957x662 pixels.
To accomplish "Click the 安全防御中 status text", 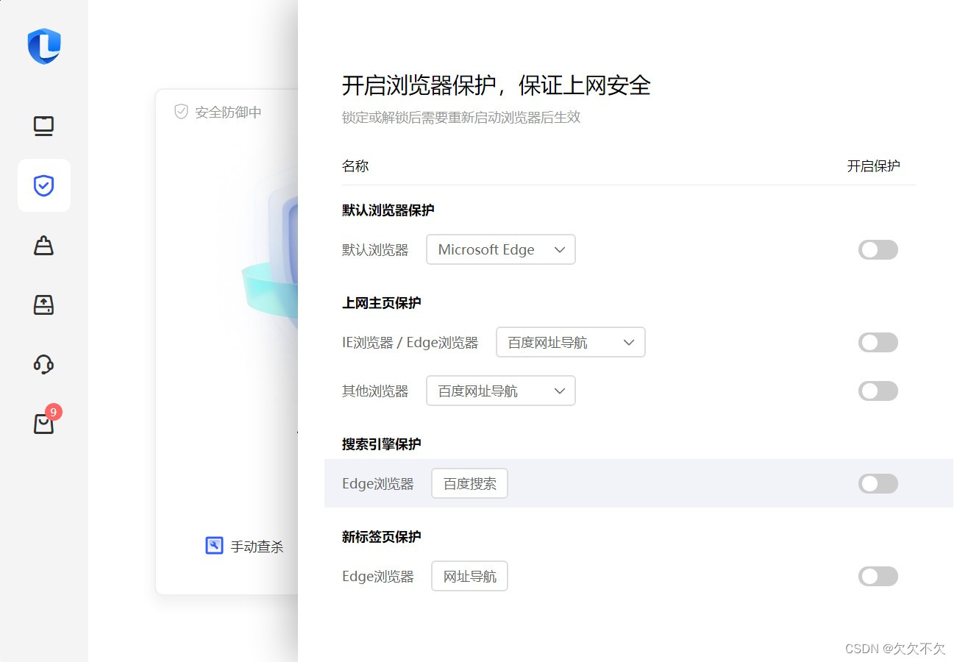I will [228, 113].
